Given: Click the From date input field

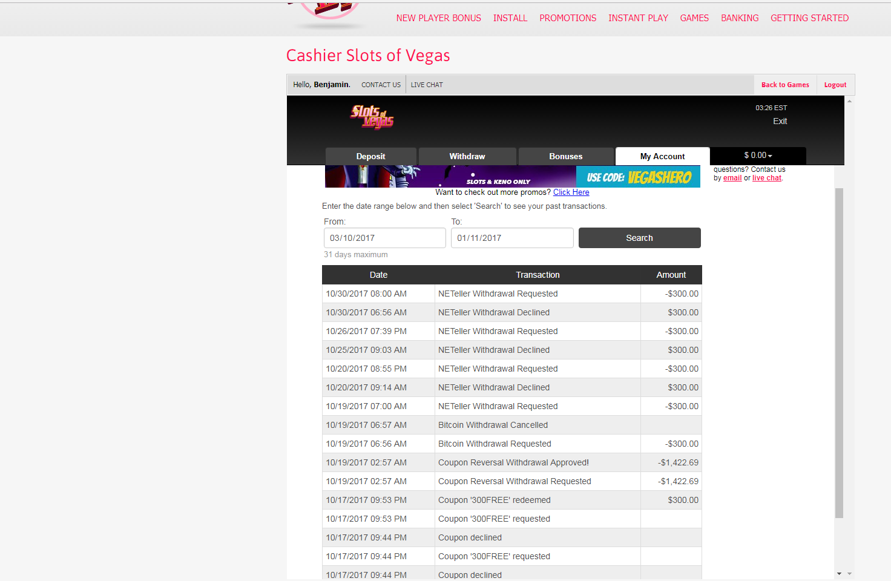Looking at the screenshot, I should pyautogui.click(x=385, y=238).
